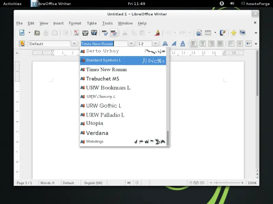Open paragraph style dropdown arrow
This screenshot has height=204, width=273.
(x=74, y=44)
